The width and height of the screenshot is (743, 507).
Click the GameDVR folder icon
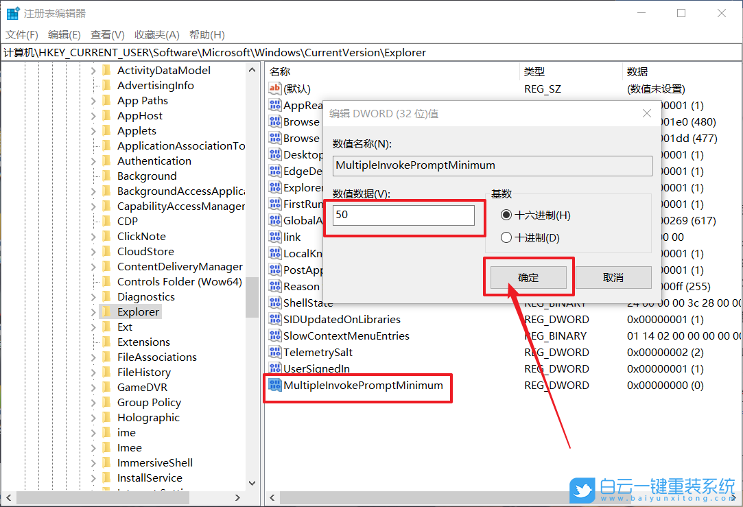[106, 387]
